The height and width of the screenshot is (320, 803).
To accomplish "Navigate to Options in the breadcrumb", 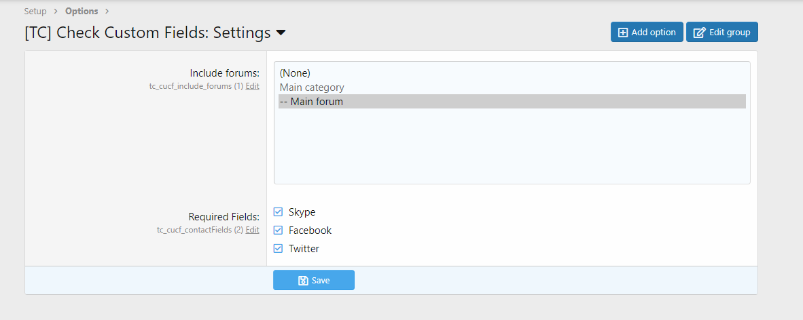I will (x=82, y=12).
